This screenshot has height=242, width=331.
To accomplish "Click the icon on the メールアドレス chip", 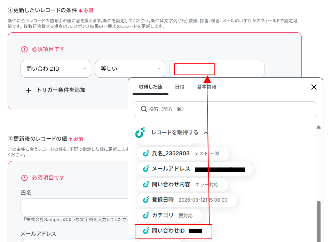I will tap(146, 169).
